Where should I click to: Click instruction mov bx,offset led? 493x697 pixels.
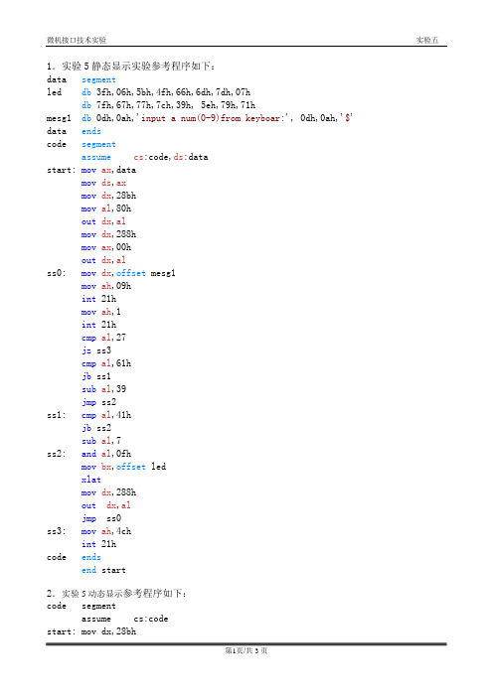click(x=123, y=467)
